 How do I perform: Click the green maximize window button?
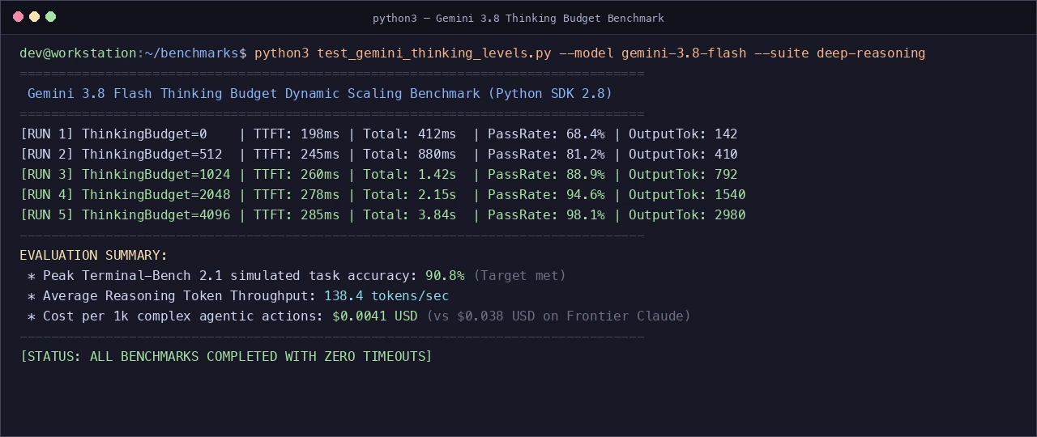(51, 16)
